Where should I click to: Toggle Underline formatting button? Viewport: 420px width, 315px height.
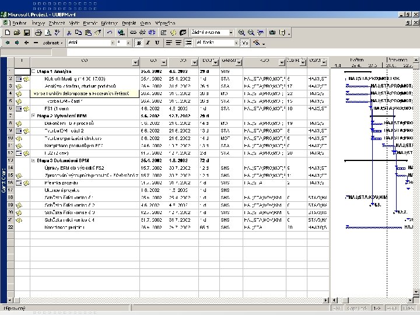(x=157, y=43)
